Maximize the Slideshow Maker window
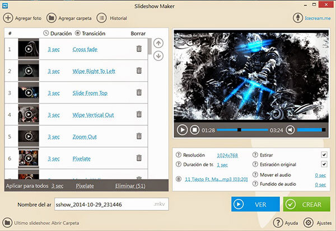This screenshot has height=231, width=336. coord(314,4)
